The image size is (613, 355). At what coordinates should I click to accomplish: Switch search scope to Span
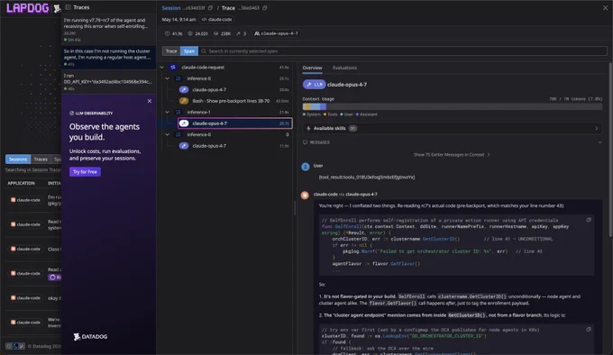pos(189,51)
